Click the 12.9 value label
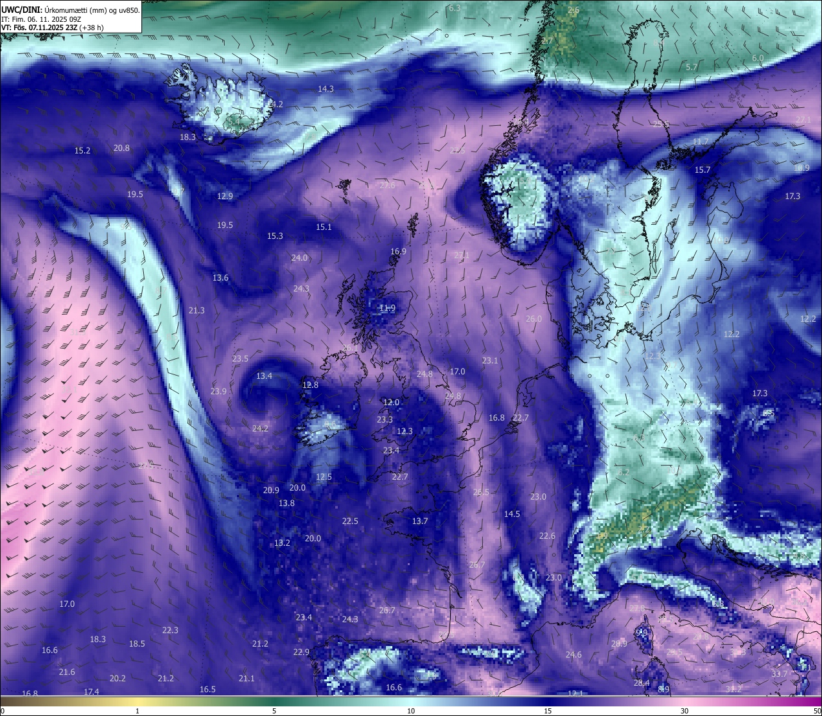 (x=225, y=196)
